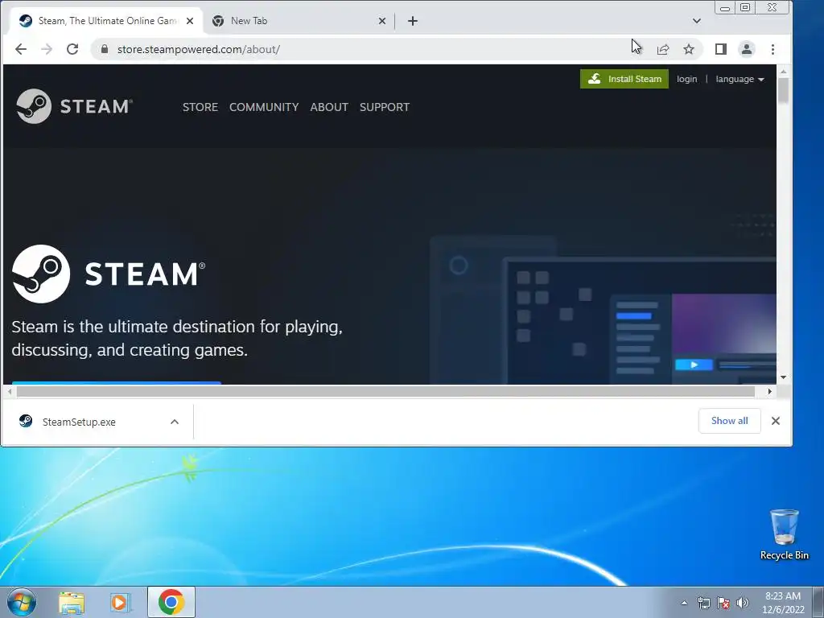Switch to the New Tab tab
Viewport: 824px width, 618px height.
click(299, 21)
